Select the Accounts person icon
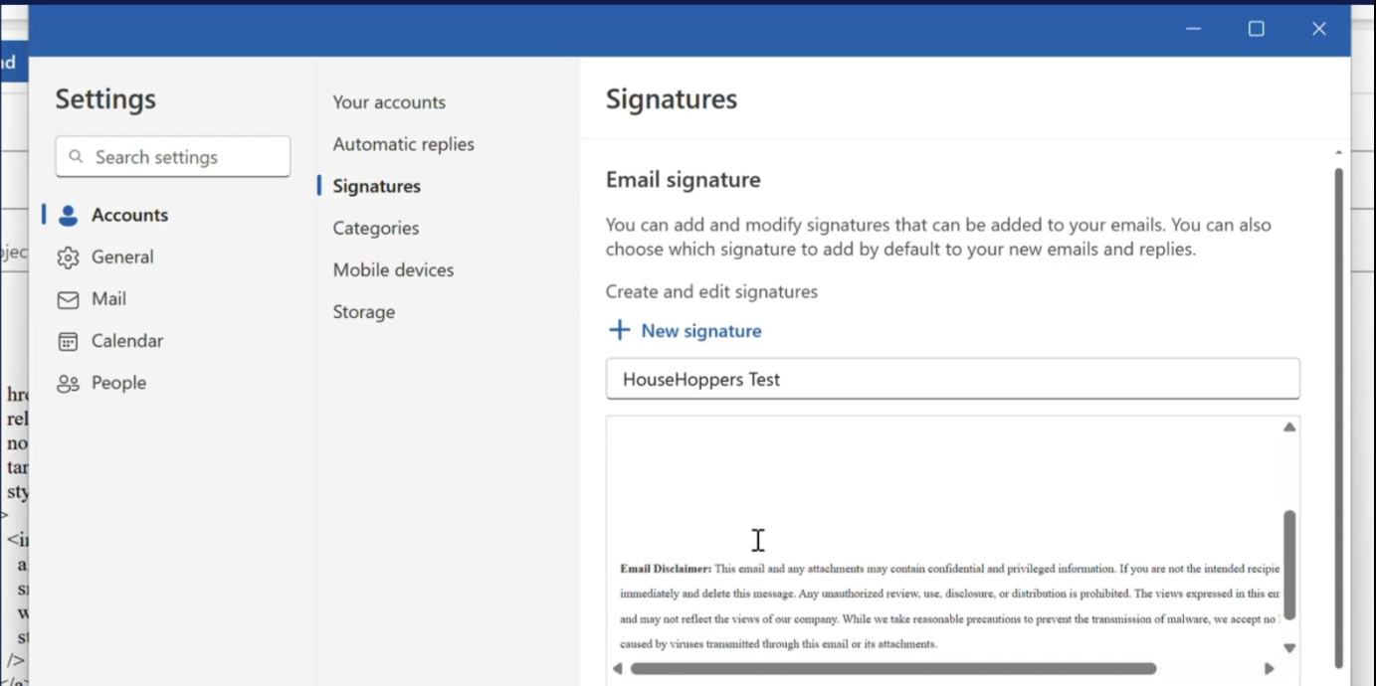Image resolution: width=1376 pixels, height=686 pixels. (68, 216)
